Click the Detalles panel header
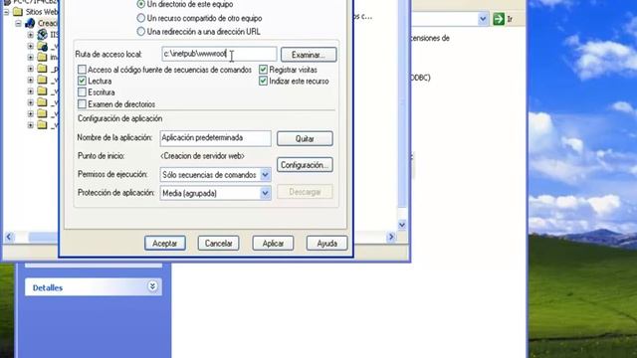637x358 pixels. click(94, 287)
